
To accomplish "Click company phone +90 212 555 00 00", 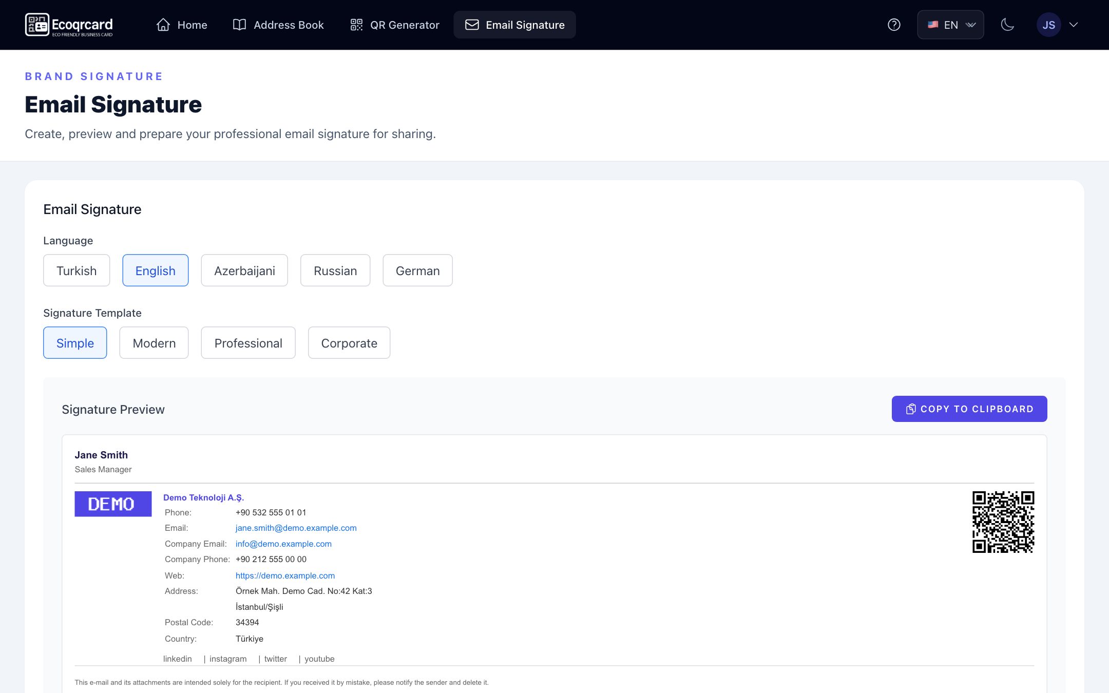I will pos(271,559).
